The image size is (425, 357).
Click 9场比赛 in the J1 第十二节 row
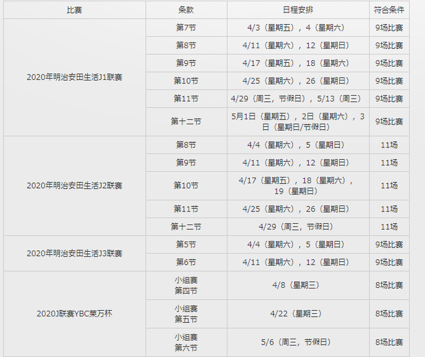[389, 121]
